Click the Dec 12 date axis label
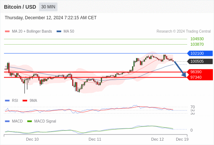Viewport: 214px width, 145px height. click(x=157, y=139)
